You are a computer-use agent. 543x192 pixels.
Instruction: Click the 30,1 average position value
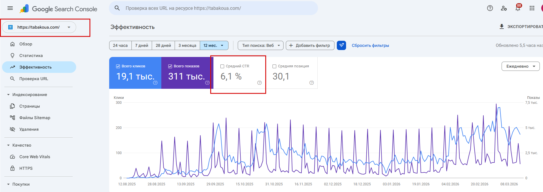click(281, 76)
